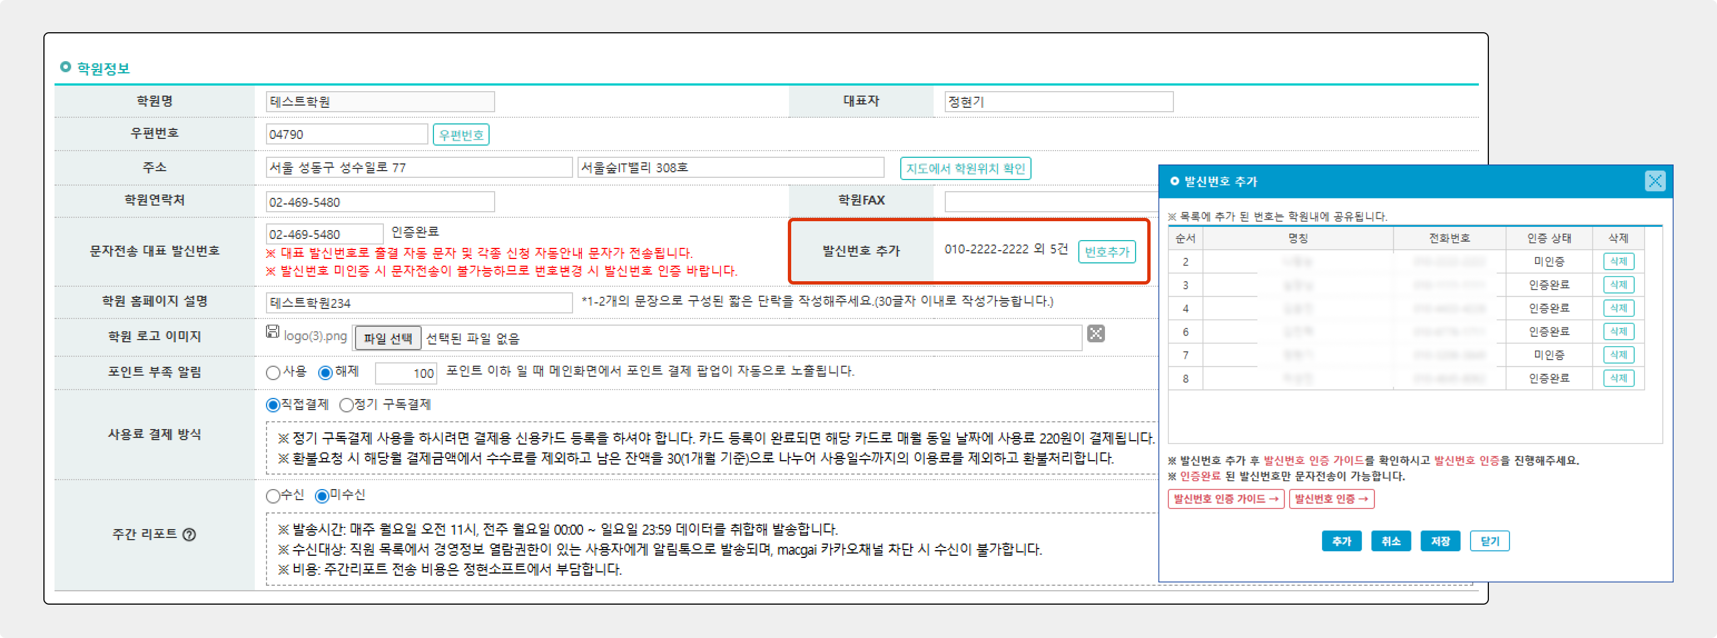Click the 학원 홈페이지 설명 text field

(418, 303)
